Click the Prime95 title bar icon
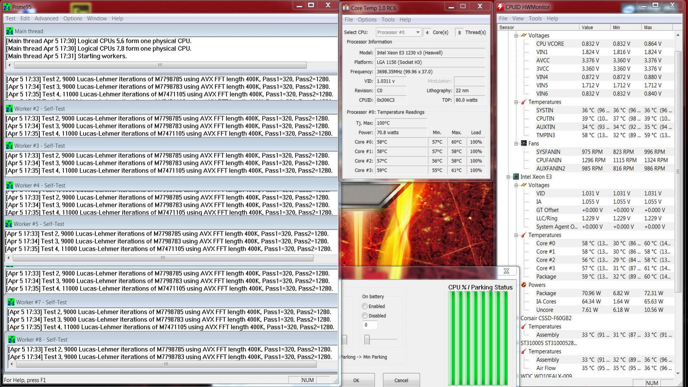688x387 pixels. pyautogui.click(x=6, y=7)
